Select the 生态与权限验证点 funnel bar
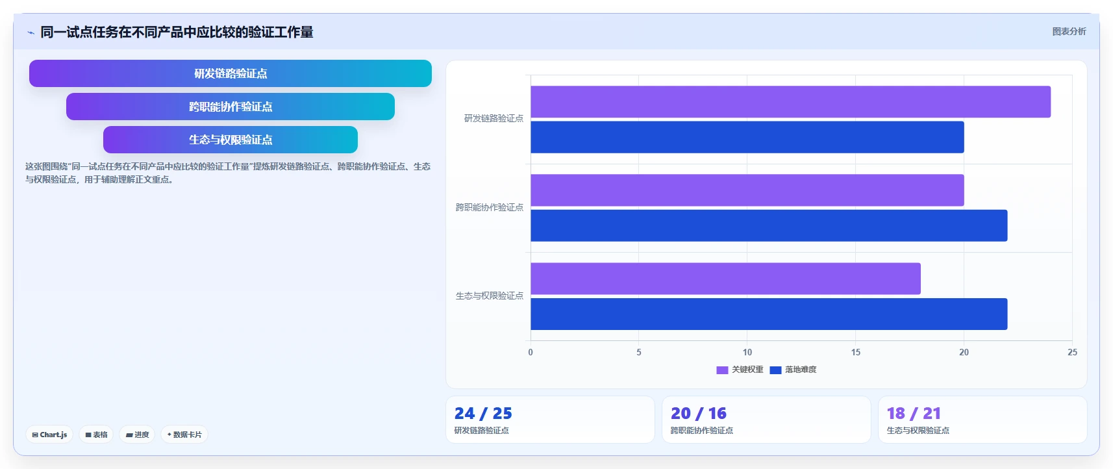1113x469 pixels. coord(231,140)
